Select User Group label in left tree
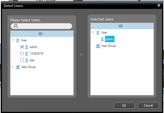This screenshot has height=113, width=164. click(x=28, y=67)
